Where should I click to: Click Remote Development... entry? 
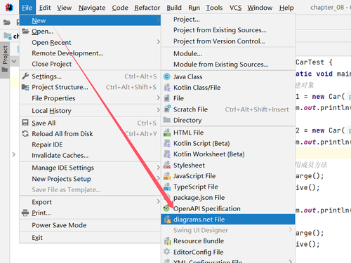pos(90,53)
